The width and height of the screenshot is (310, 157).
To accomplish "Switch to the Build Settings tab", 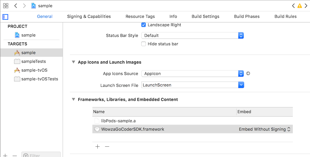I will tap(205, 16).
